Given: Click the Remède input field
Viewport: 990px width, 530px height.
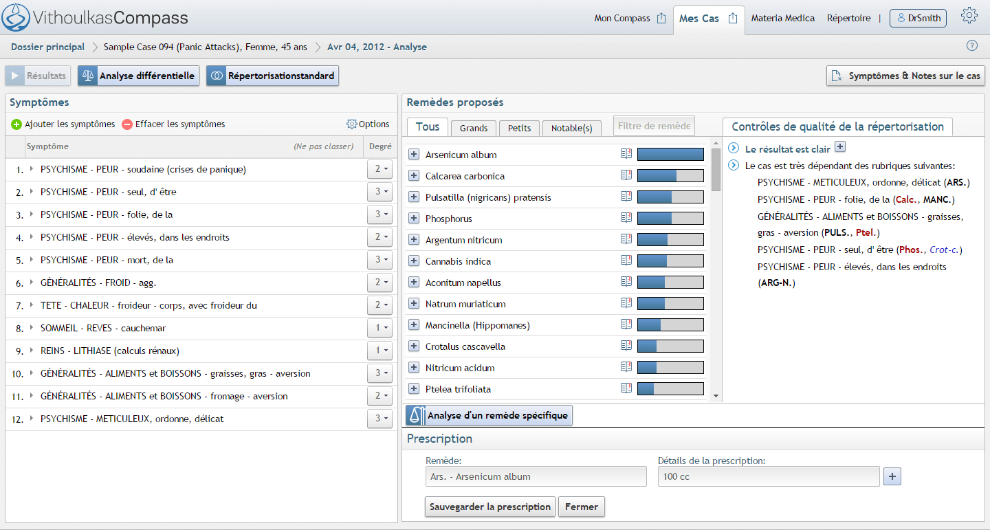Looking at the screenshot, I should click(536, 476).
